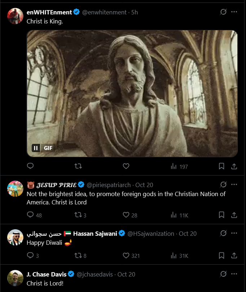Open more options on enWHITEnment tweet
The image size is (246, 292).
tap(234, 12)
